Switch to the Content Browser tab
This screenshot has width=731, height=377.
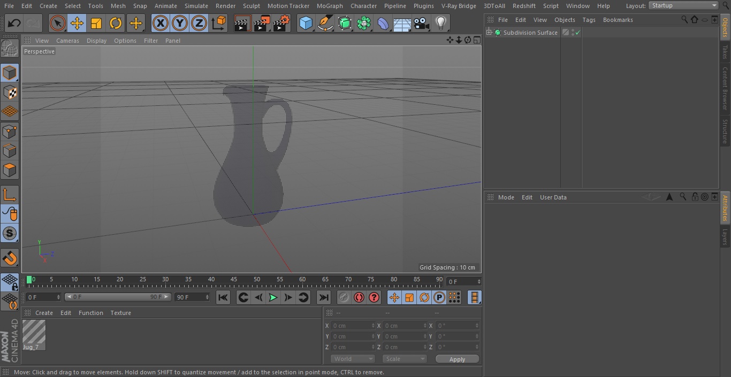(725, 88)
